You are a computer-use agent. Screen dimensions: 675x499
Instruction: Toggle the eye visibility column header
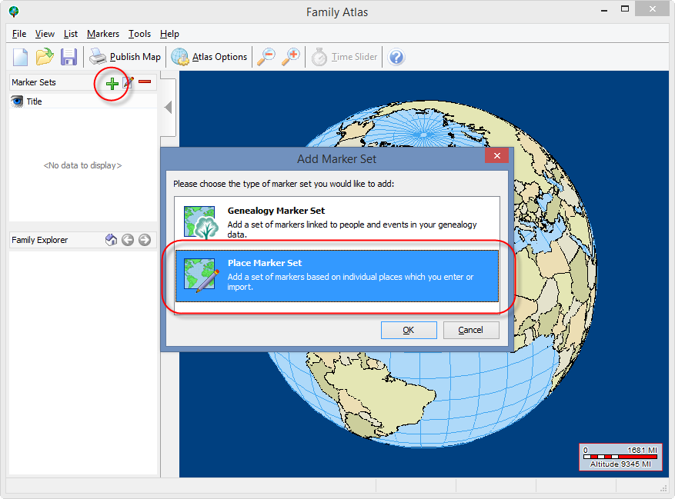(x=17, y=101)
